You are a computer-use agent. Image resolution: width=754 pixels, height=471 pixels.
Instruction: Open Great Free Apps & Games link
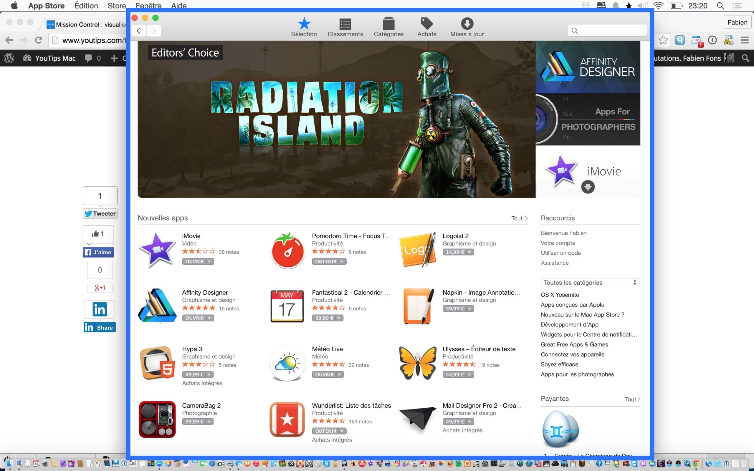click(x=574, y=344)
